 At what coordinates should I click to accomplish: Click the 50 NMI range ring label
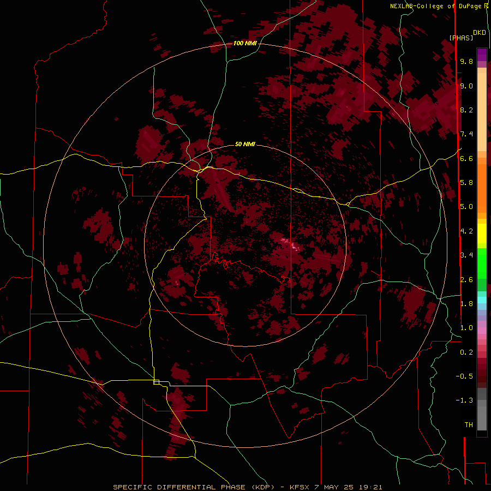245,144
